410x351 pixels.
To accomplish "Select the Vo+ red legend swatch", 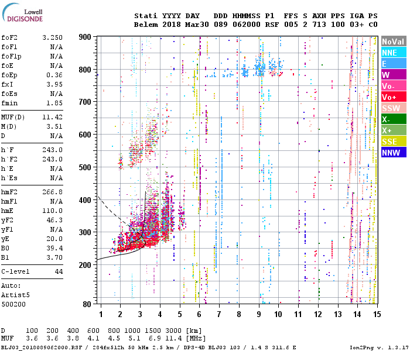I will click(394, 97).
